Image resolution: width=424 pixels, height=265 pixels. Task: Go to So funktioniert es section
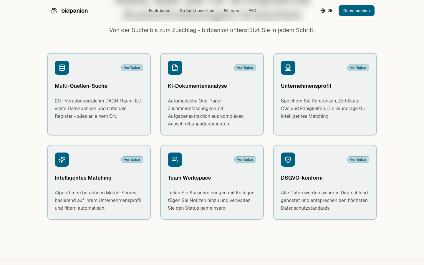coord(197,11)
